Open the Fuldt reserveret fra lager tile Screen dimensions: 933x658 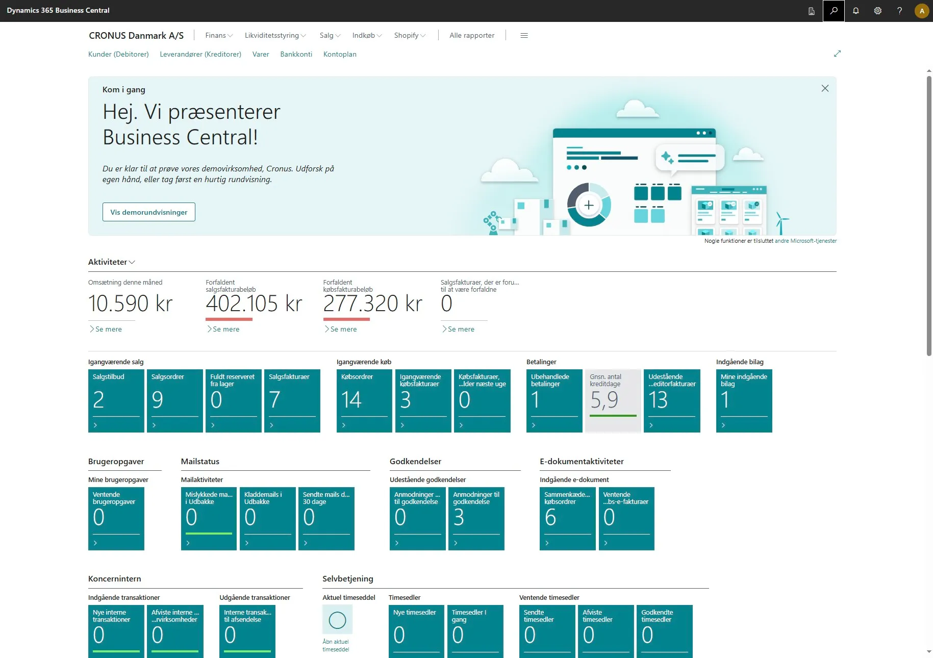click(x=234, y=401)
